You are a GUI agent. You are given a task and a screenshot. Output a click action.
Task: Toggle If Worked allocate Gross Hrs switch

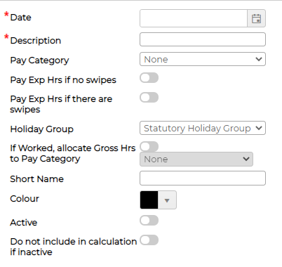[149, 147]
